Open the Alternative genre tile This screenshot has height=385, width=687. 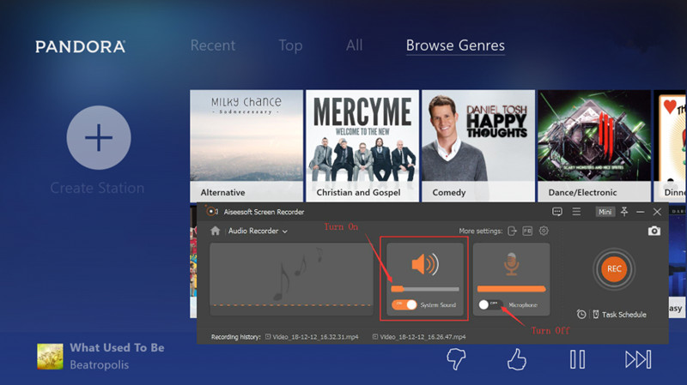coord(246,146)
